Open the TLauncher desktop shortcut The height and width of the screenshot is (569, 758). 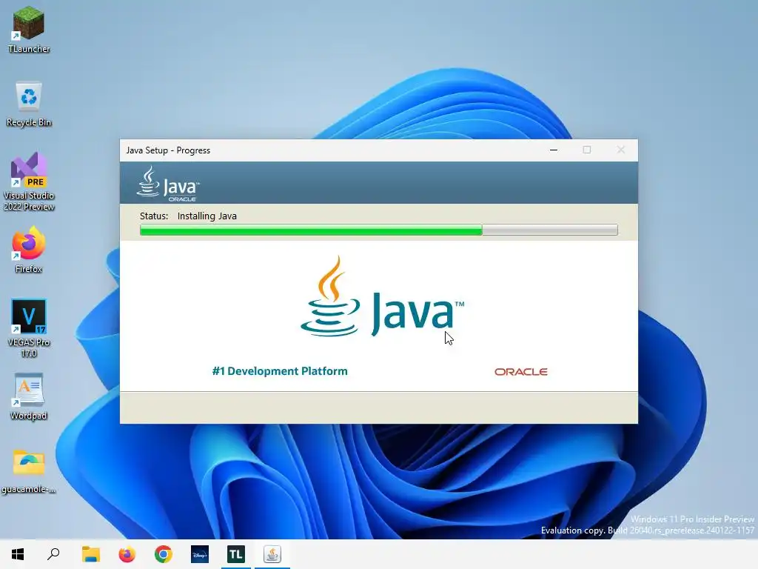(x=29, y=30)
